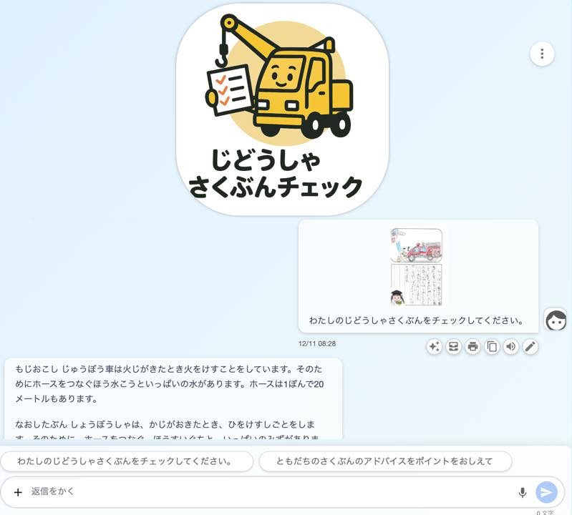Click the user message text わたしのじどうしゃさくぶんをチェックしてください
This screenshot has height=515, width=572.
tap(417, 320)
